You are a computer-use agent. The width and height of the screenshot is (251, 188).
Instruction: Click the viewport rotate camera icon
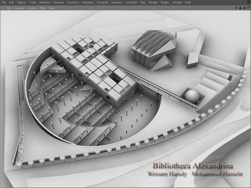[244, 8]
